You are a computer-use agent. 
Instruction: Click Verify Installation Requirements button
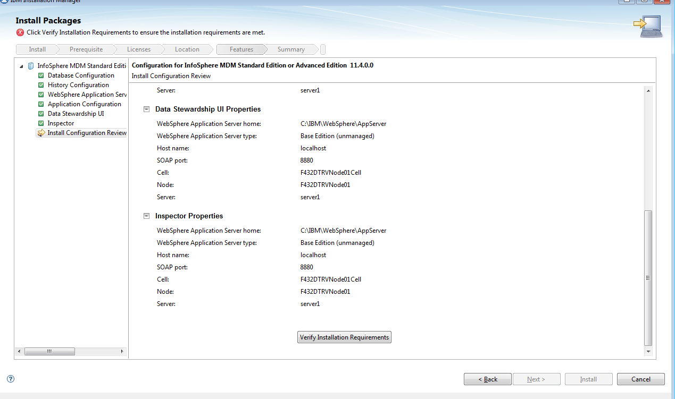click(x=344, y=337)
